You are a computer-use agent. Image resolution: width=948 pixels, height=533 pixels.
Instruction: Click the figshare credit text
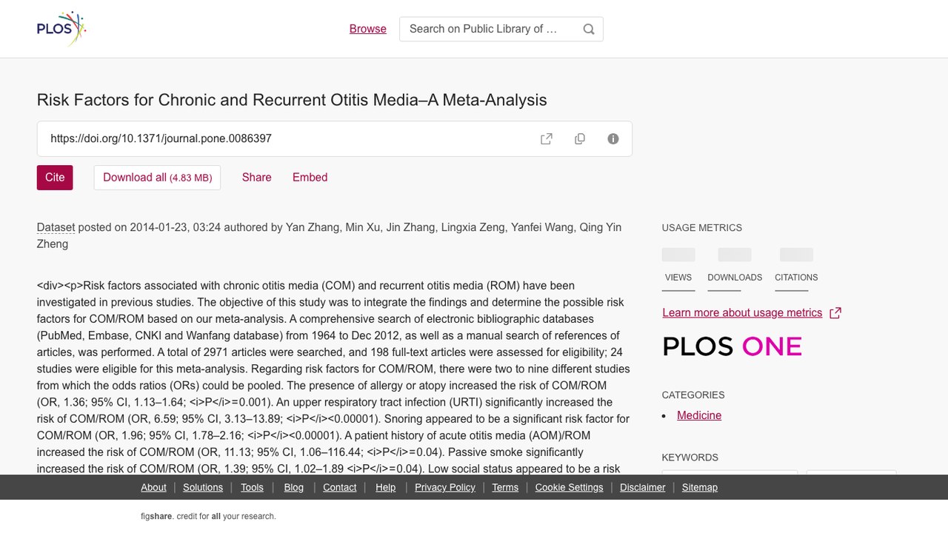[208, 516]
